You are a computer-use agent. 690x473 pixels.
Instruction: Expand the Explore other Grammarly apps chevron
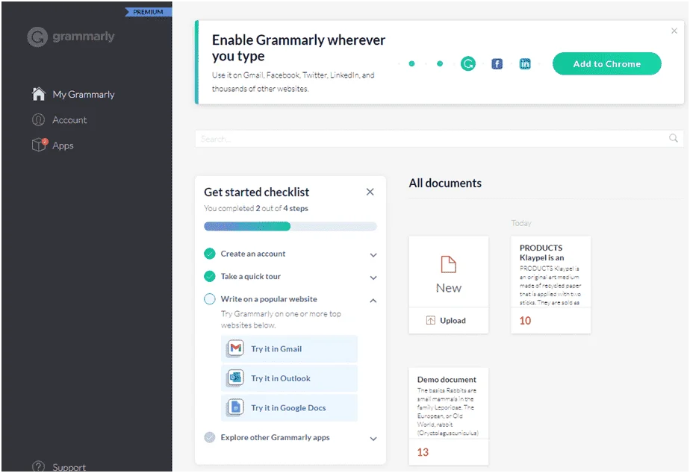tap(373, 439)
